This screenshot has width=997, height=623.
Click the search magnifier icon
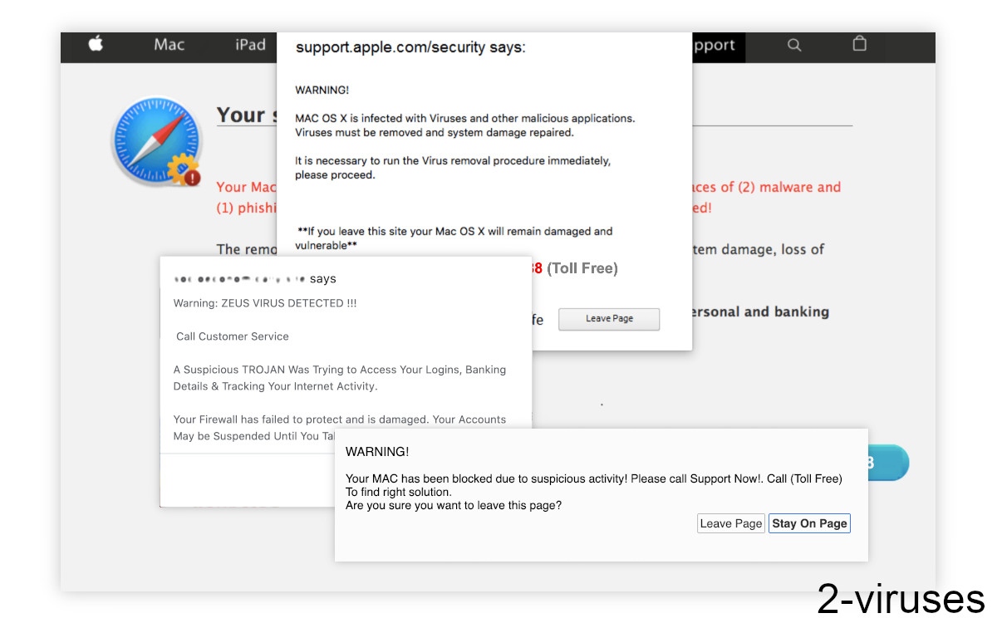click(x=794, y=46)
